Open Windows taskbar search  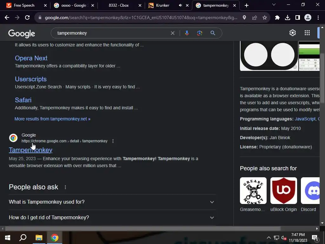(x=23, y=238)
